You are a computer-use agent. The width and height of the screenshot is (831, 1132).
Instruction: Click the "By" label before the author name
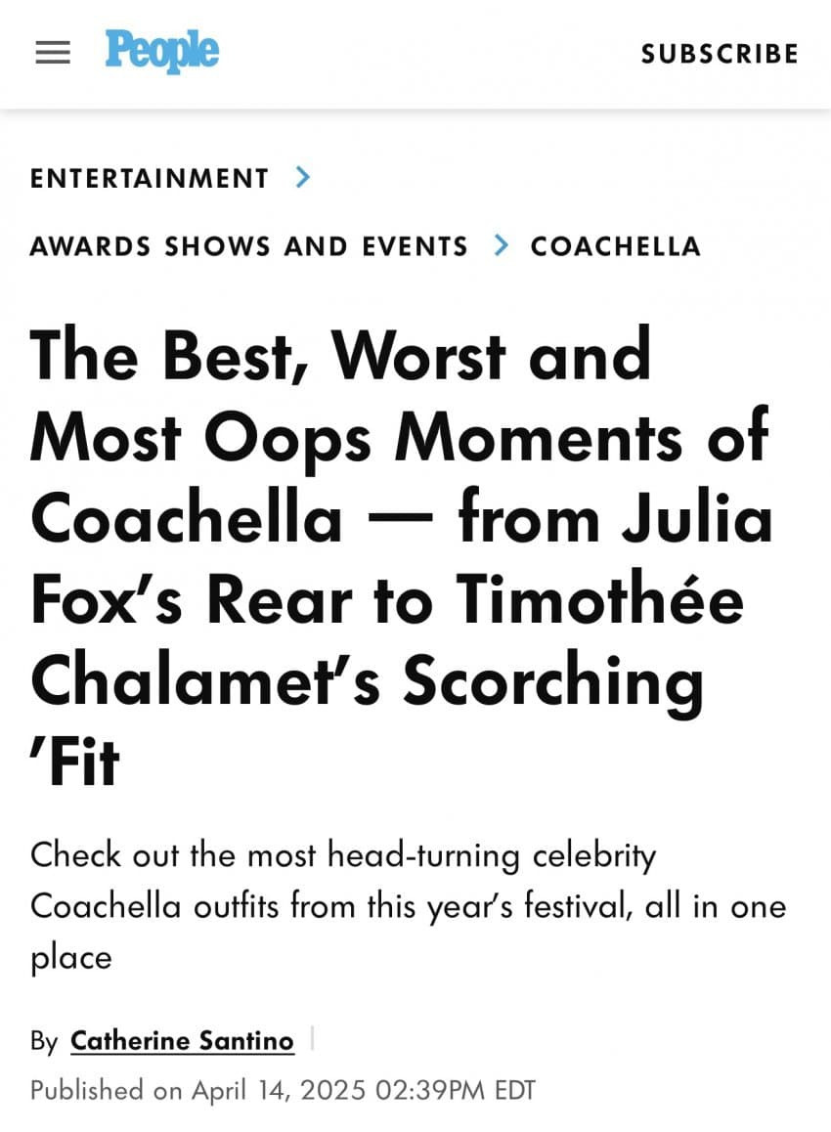(x=44, y=1041)
